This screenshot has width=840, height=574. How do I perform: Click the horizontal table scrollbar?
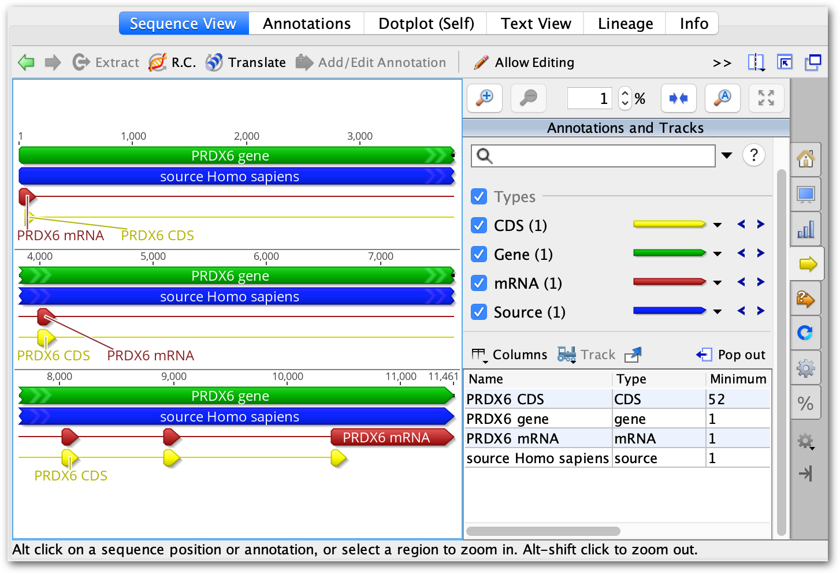click(543, 531)
